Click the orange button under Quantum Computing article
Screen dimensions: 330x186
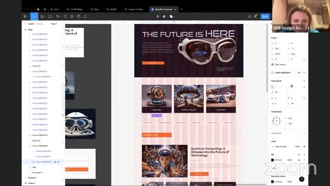coord(199,174)
